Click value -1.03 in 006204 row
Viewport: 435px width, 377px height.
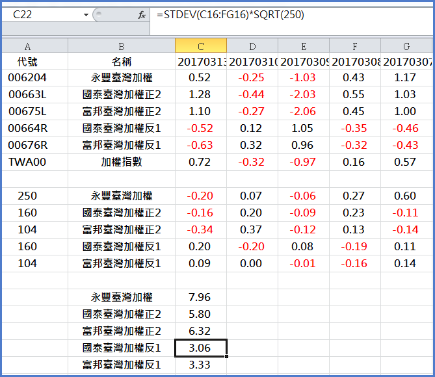coord(304,77)
